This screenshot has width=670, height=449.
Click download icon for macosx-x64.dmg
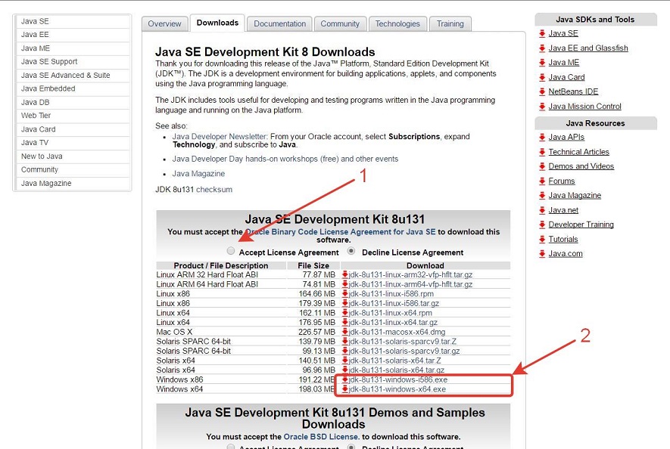344,332
